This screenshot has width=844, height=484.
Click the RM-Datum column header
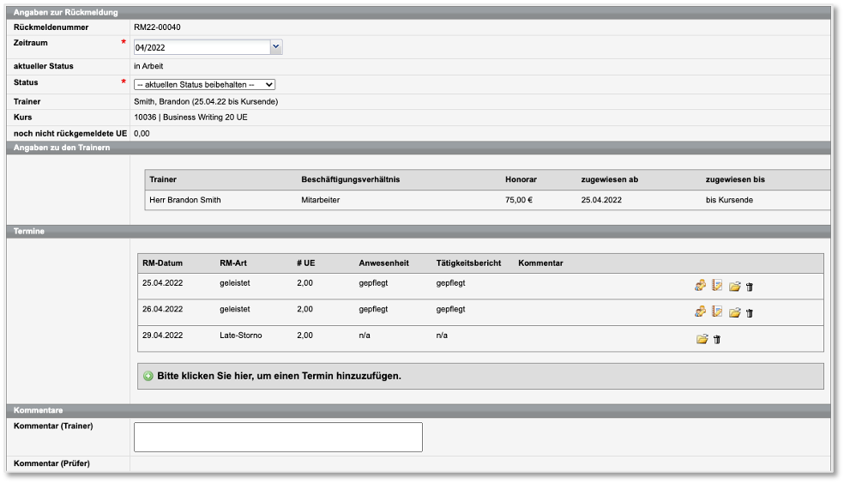point(162,263)
